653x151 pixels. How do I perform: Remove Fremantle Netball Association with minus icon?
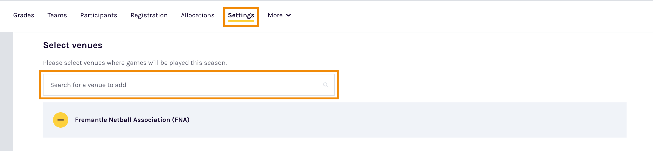pos(61,120)
